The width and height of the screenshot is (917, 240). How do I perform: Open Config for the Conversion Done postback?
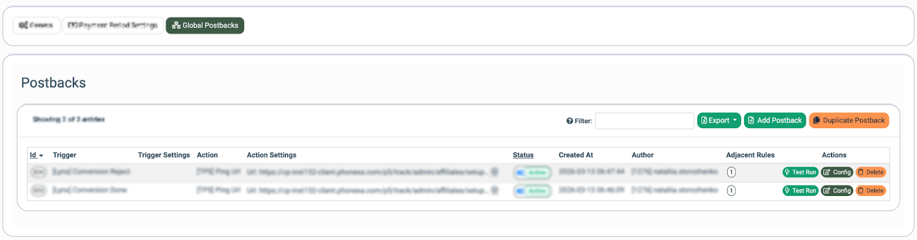(837, 191)
